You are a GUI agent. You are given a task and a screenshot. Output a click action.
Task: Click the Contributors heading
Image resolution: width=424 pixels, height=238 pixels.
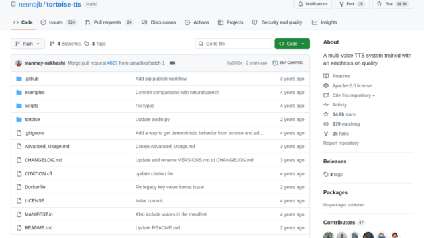pyautogui.click(x=339, y=223)
